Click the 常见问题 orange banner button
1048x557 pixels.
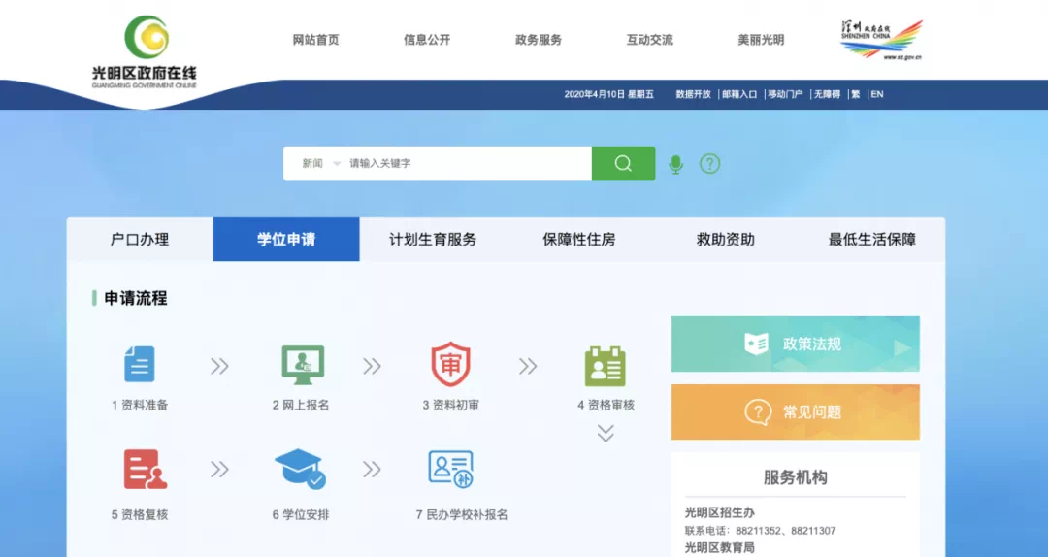point(795,412)
